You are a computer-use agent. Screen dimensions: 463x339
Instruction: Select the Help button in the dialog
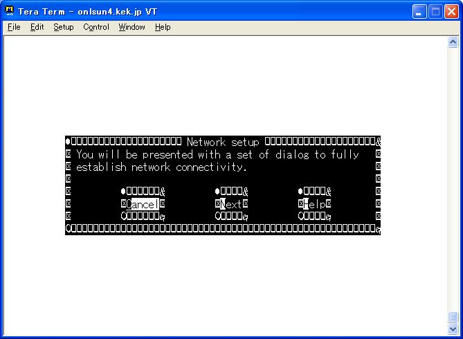[314, 204]
